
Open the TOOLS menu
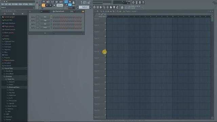click(31, 4)
